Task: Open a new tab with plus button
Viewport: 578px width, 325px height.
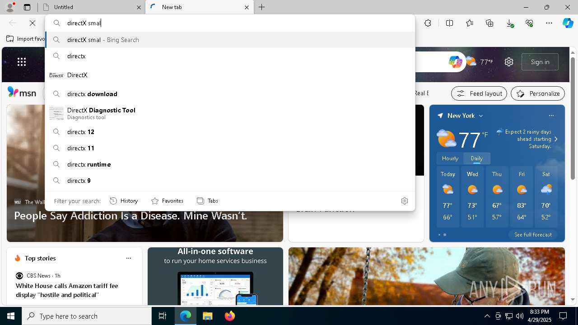Action: pyautogui.click(x=262, y=7)
